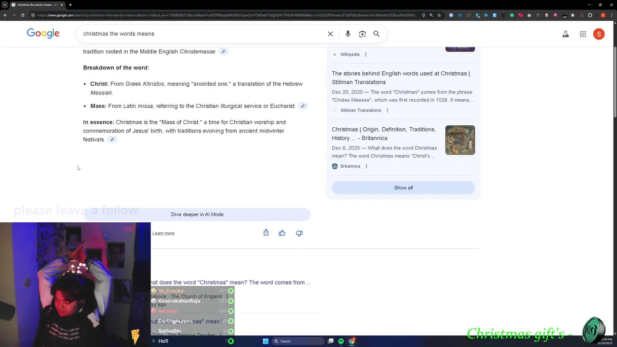Screen dimensions: 617x347
Task: Open three-dot menu beside Wikipedia source
Action: click(x=365, y=54)
